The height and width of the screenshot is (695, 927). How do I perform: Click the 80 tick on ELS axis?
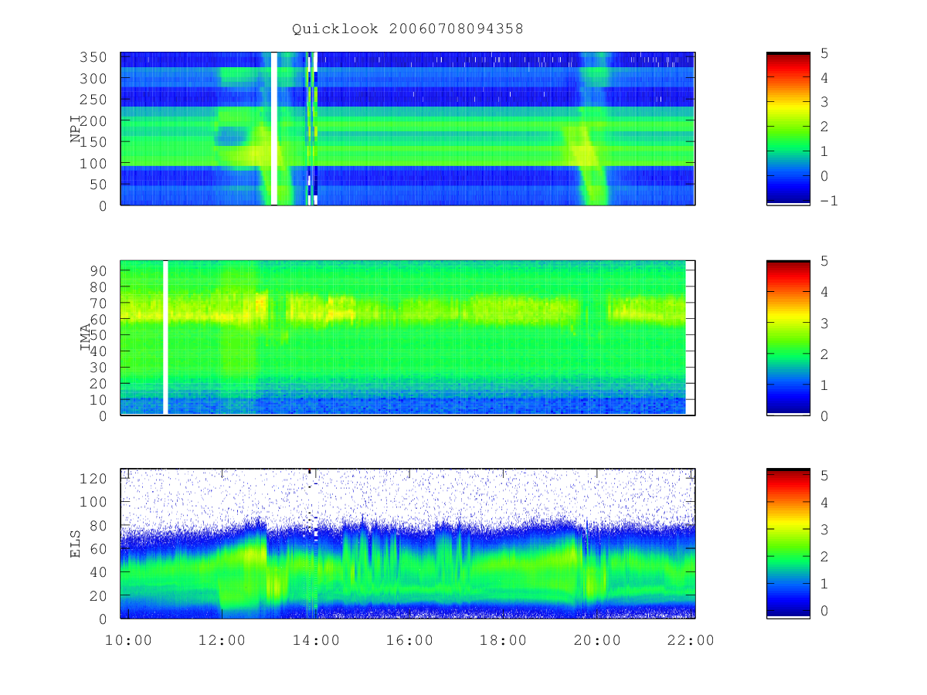tap(100, 525)
